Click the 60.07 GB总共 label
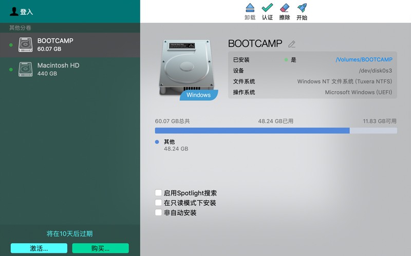Viewport: 411px width, 256px height. tap(172, 121)
